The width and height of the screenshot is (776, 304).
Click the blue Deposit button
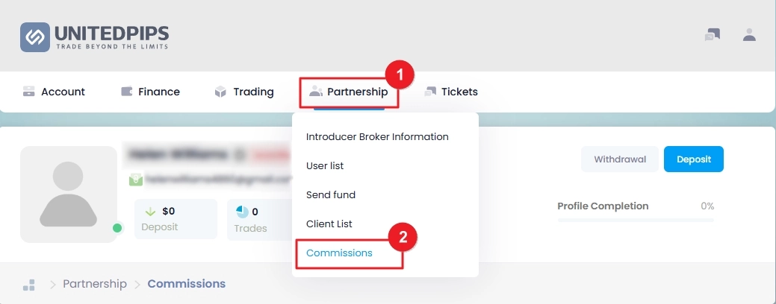(x=694, y=159)
